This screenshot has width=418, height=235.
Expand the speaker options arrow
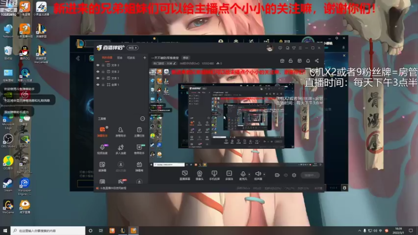point(264,174)
